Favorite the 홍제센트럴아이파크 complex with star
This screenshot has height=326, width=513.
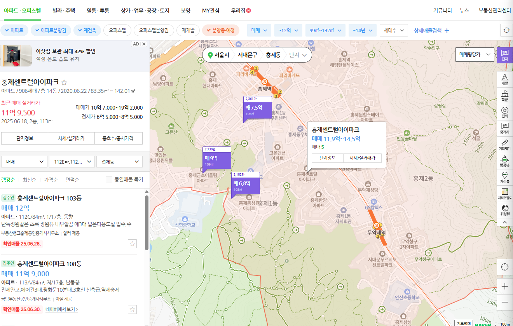[65, 82]
